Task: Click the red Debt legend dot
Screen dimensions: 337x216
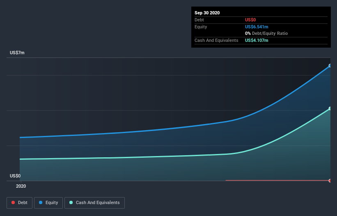Action: click(x=13, y=202)
